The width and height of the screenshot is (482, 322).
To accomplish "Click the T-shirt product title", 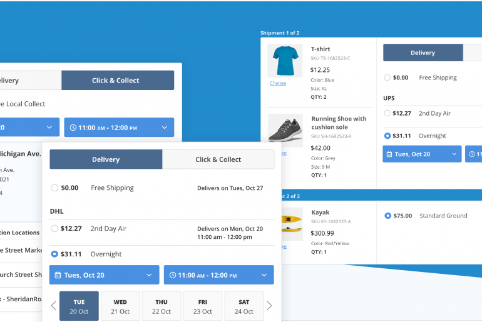I will coord(320,49).
